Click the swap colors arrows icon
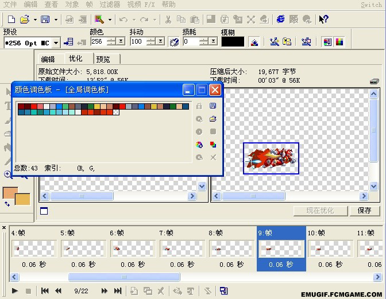 pyautogui.click(x=7, y=204)
